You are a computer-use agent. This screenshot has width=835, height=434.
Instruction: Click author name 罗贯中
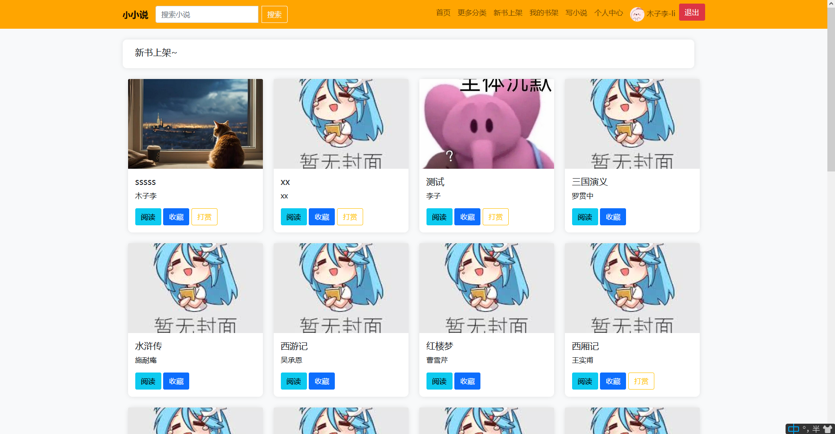coord(582,196)
